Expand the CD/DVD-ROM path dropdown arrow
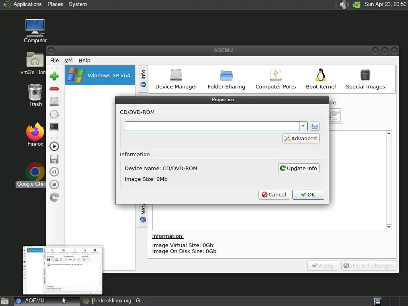 [303, 126]
